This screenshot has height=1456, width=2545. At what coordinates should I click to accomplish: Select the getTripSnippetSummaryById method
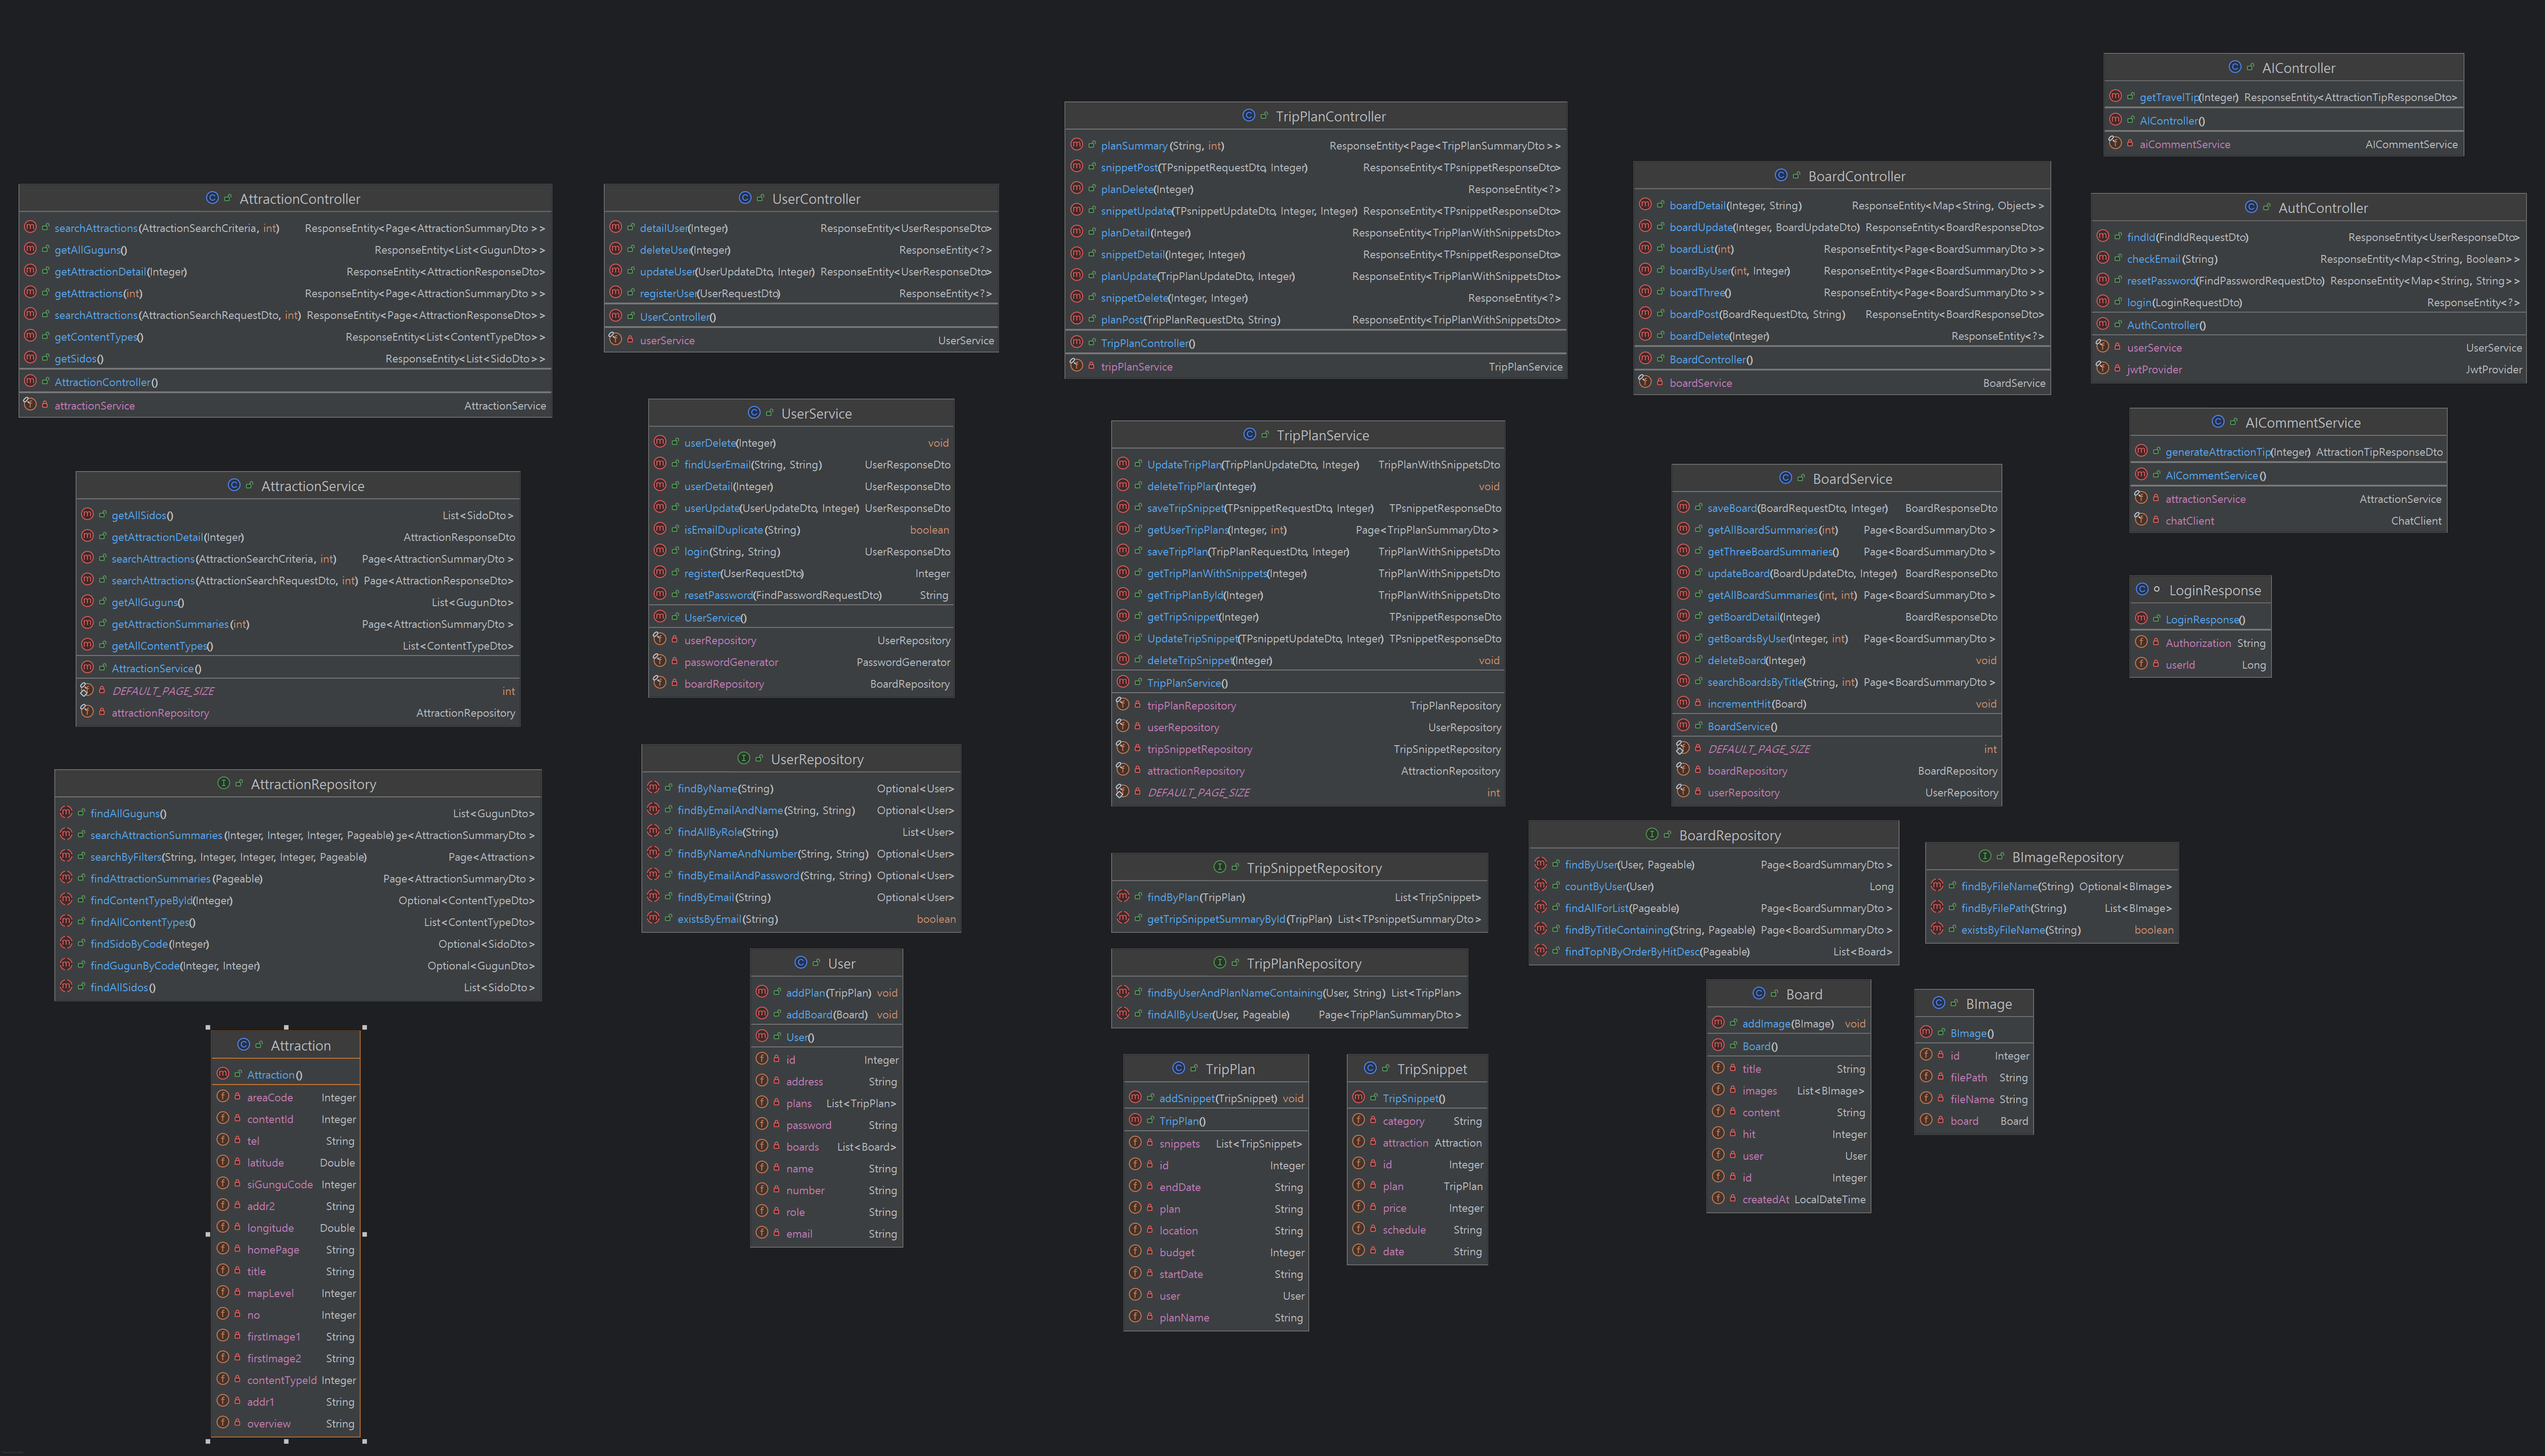[1299, 919]
